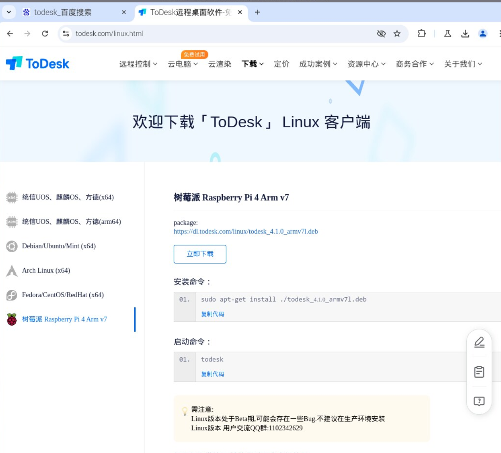Click the QQ群 1102342629 text line
This screenshot has width=501, height=453.
247,428
